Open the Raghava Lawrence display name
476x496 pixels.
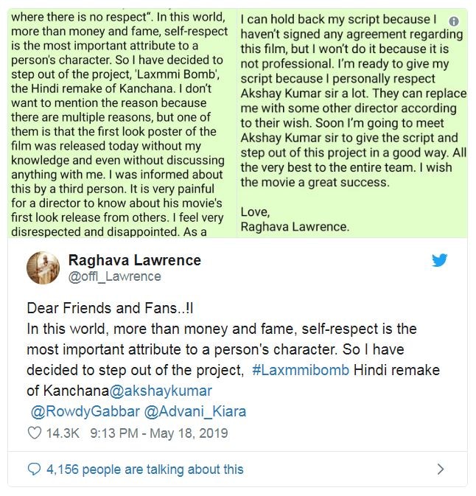coord(135,260)
